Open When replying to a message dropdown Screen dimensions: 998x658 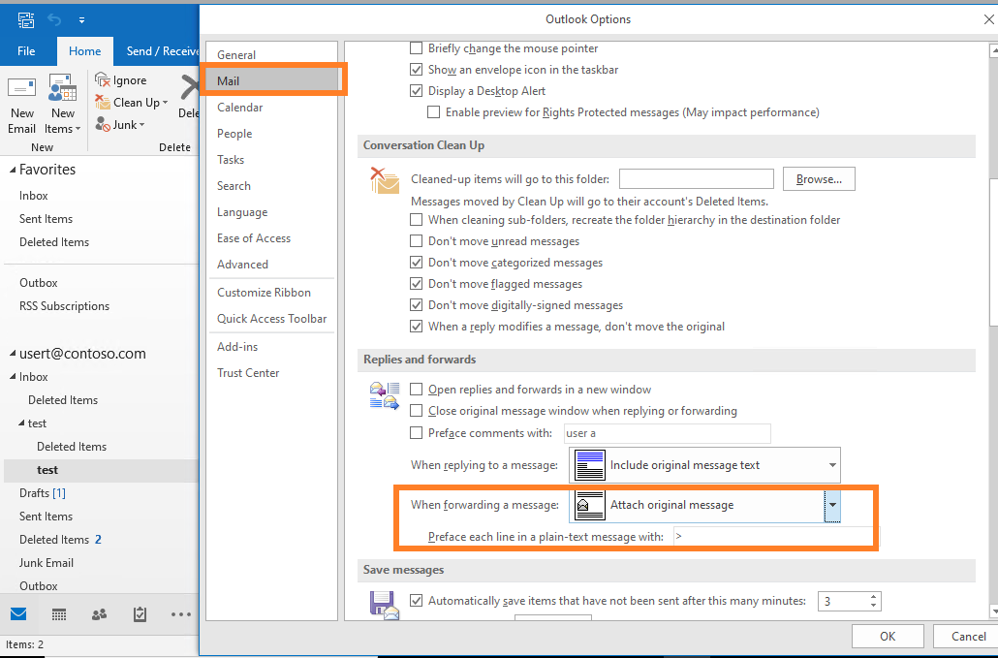point(705,465)
